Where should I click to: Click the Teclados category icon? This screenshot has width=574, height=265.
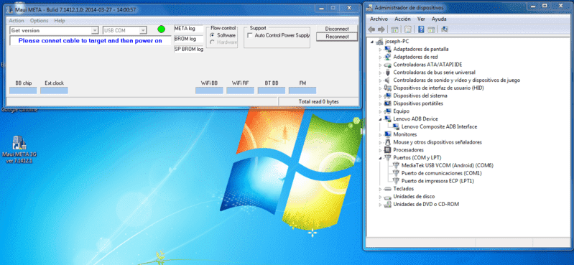click(388, 189)
